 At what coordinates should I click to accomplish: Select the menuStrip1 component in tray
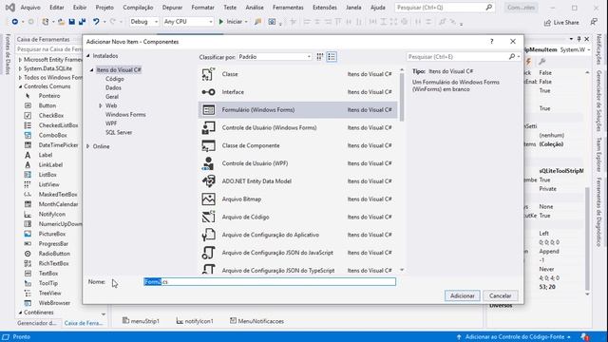pyautogui.click(x=141, y=321)
